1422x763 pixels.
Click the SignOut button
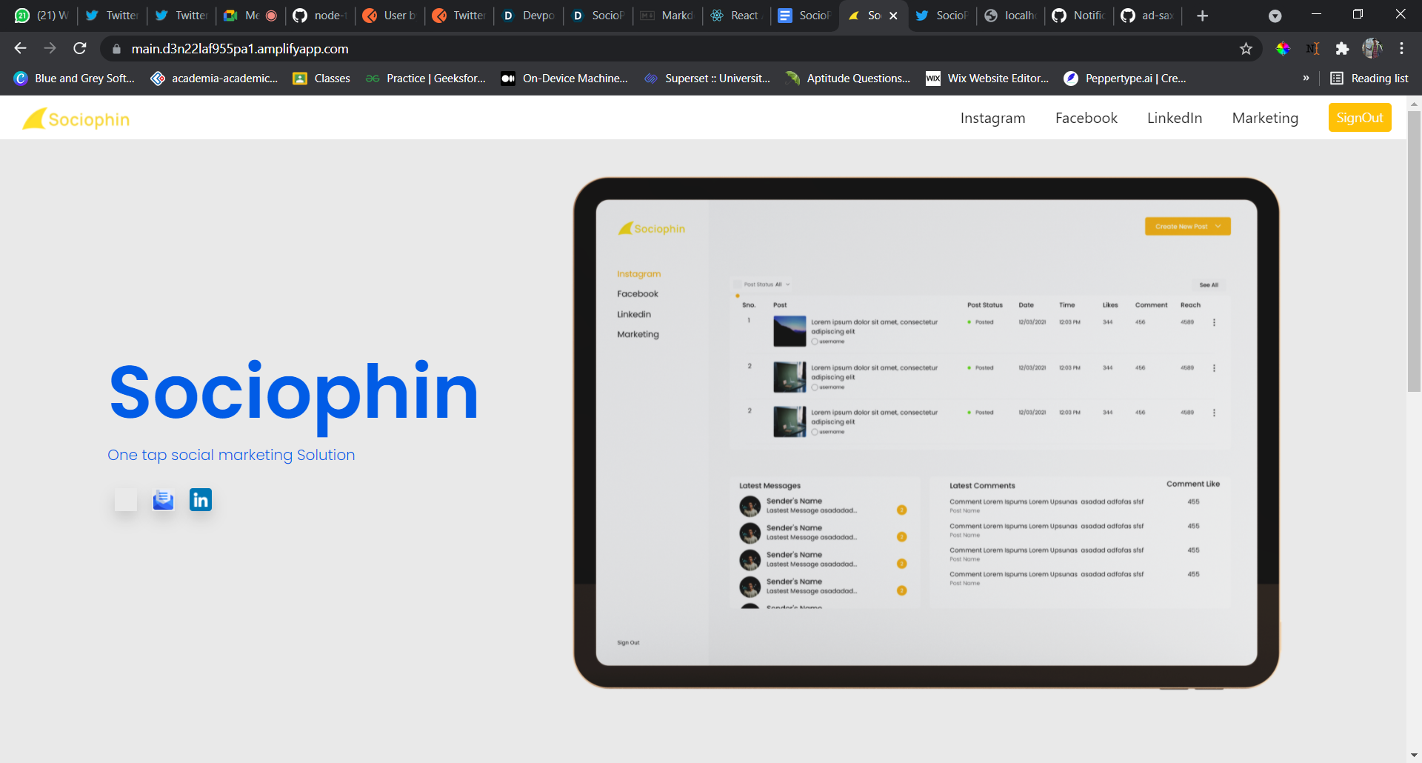point(1359,118)
